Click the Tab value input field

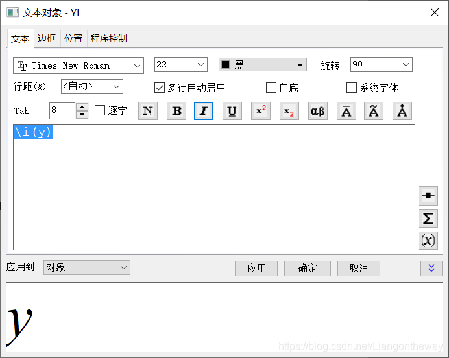tap(62, 111)
